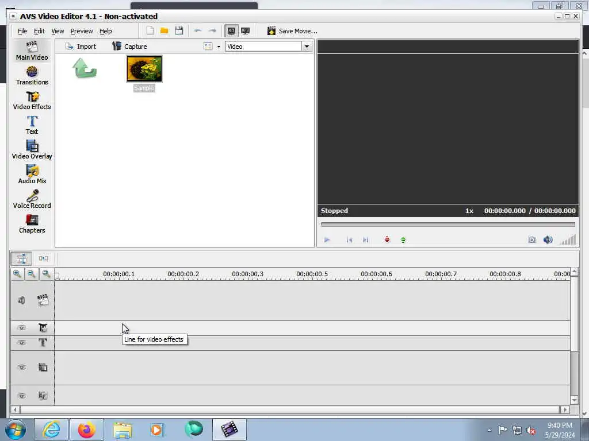Image resolution: width=589 pixels, height=441 pixels.
Task: Step to next frame in player
Action: coord(365,239)
